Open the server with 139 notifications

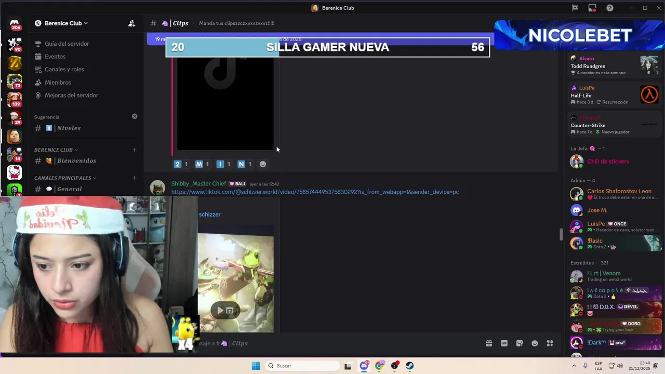point(15,99)
